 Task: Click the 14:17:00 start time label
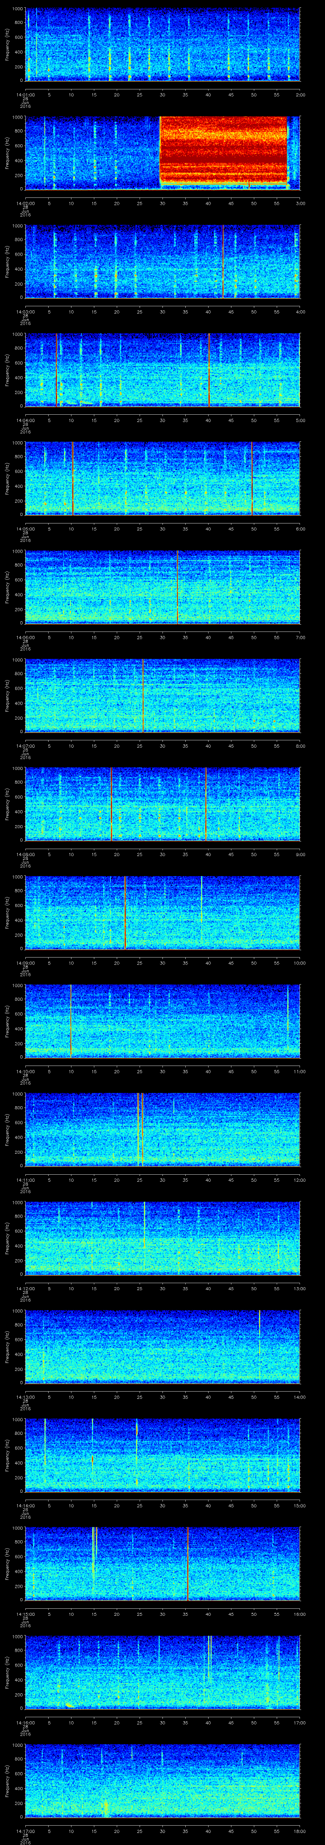[25, 1831]
